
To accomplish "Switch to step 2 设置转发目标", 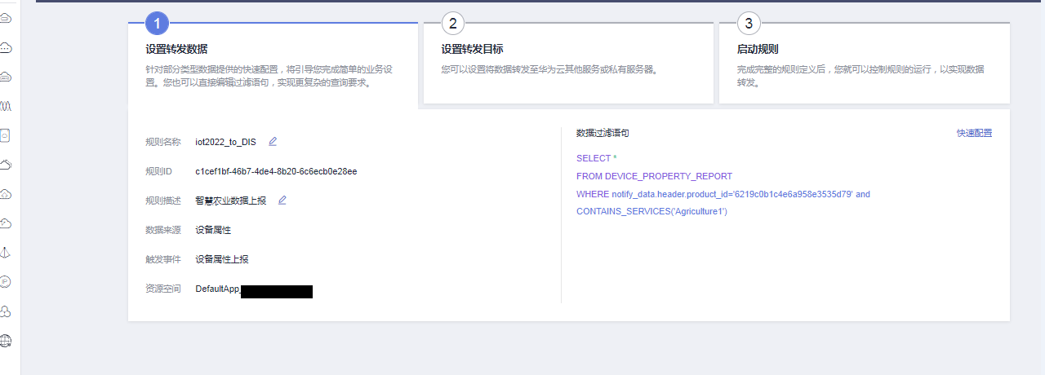I will 568,64.
